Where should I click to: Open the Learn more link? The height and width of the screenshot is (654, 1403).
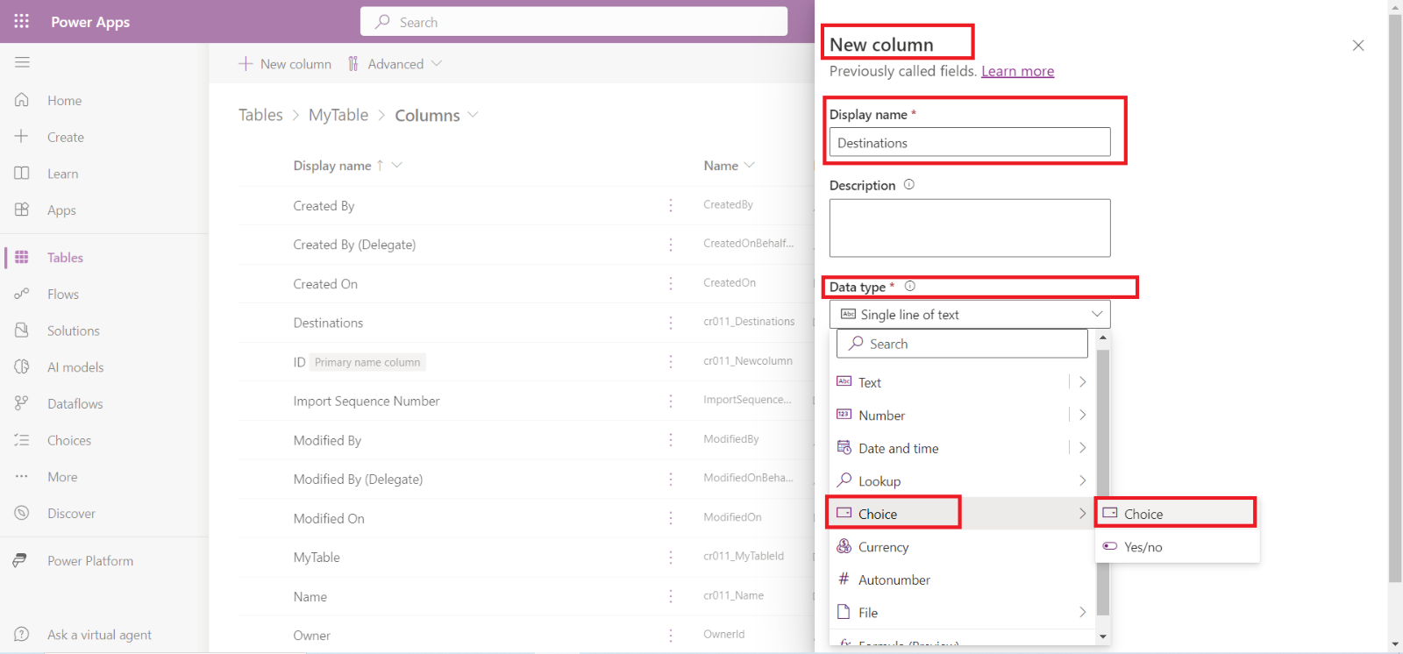1017,71
